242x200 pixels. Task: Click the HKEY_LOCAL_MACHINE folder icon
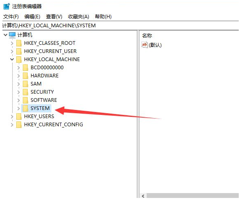(x=19, y=59)
